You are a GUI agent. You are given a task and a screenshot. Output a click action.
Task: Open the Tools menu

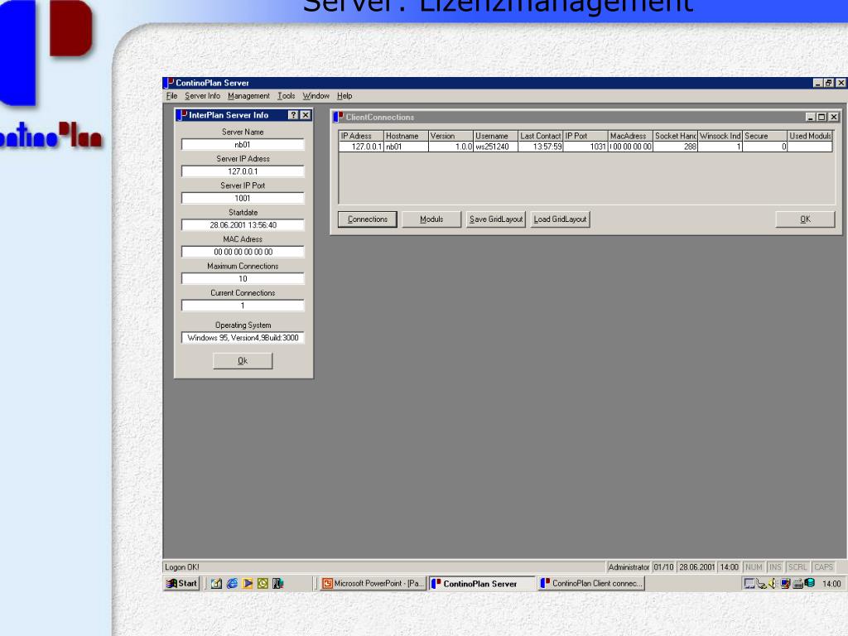coord(286,96)
